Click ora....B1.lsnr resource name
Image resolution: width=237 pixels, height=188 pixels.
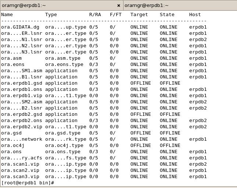click(22, 77)
